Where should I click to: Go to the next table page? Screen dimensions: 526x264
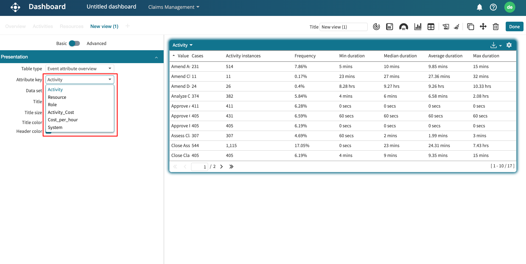[x=222, y=167]
